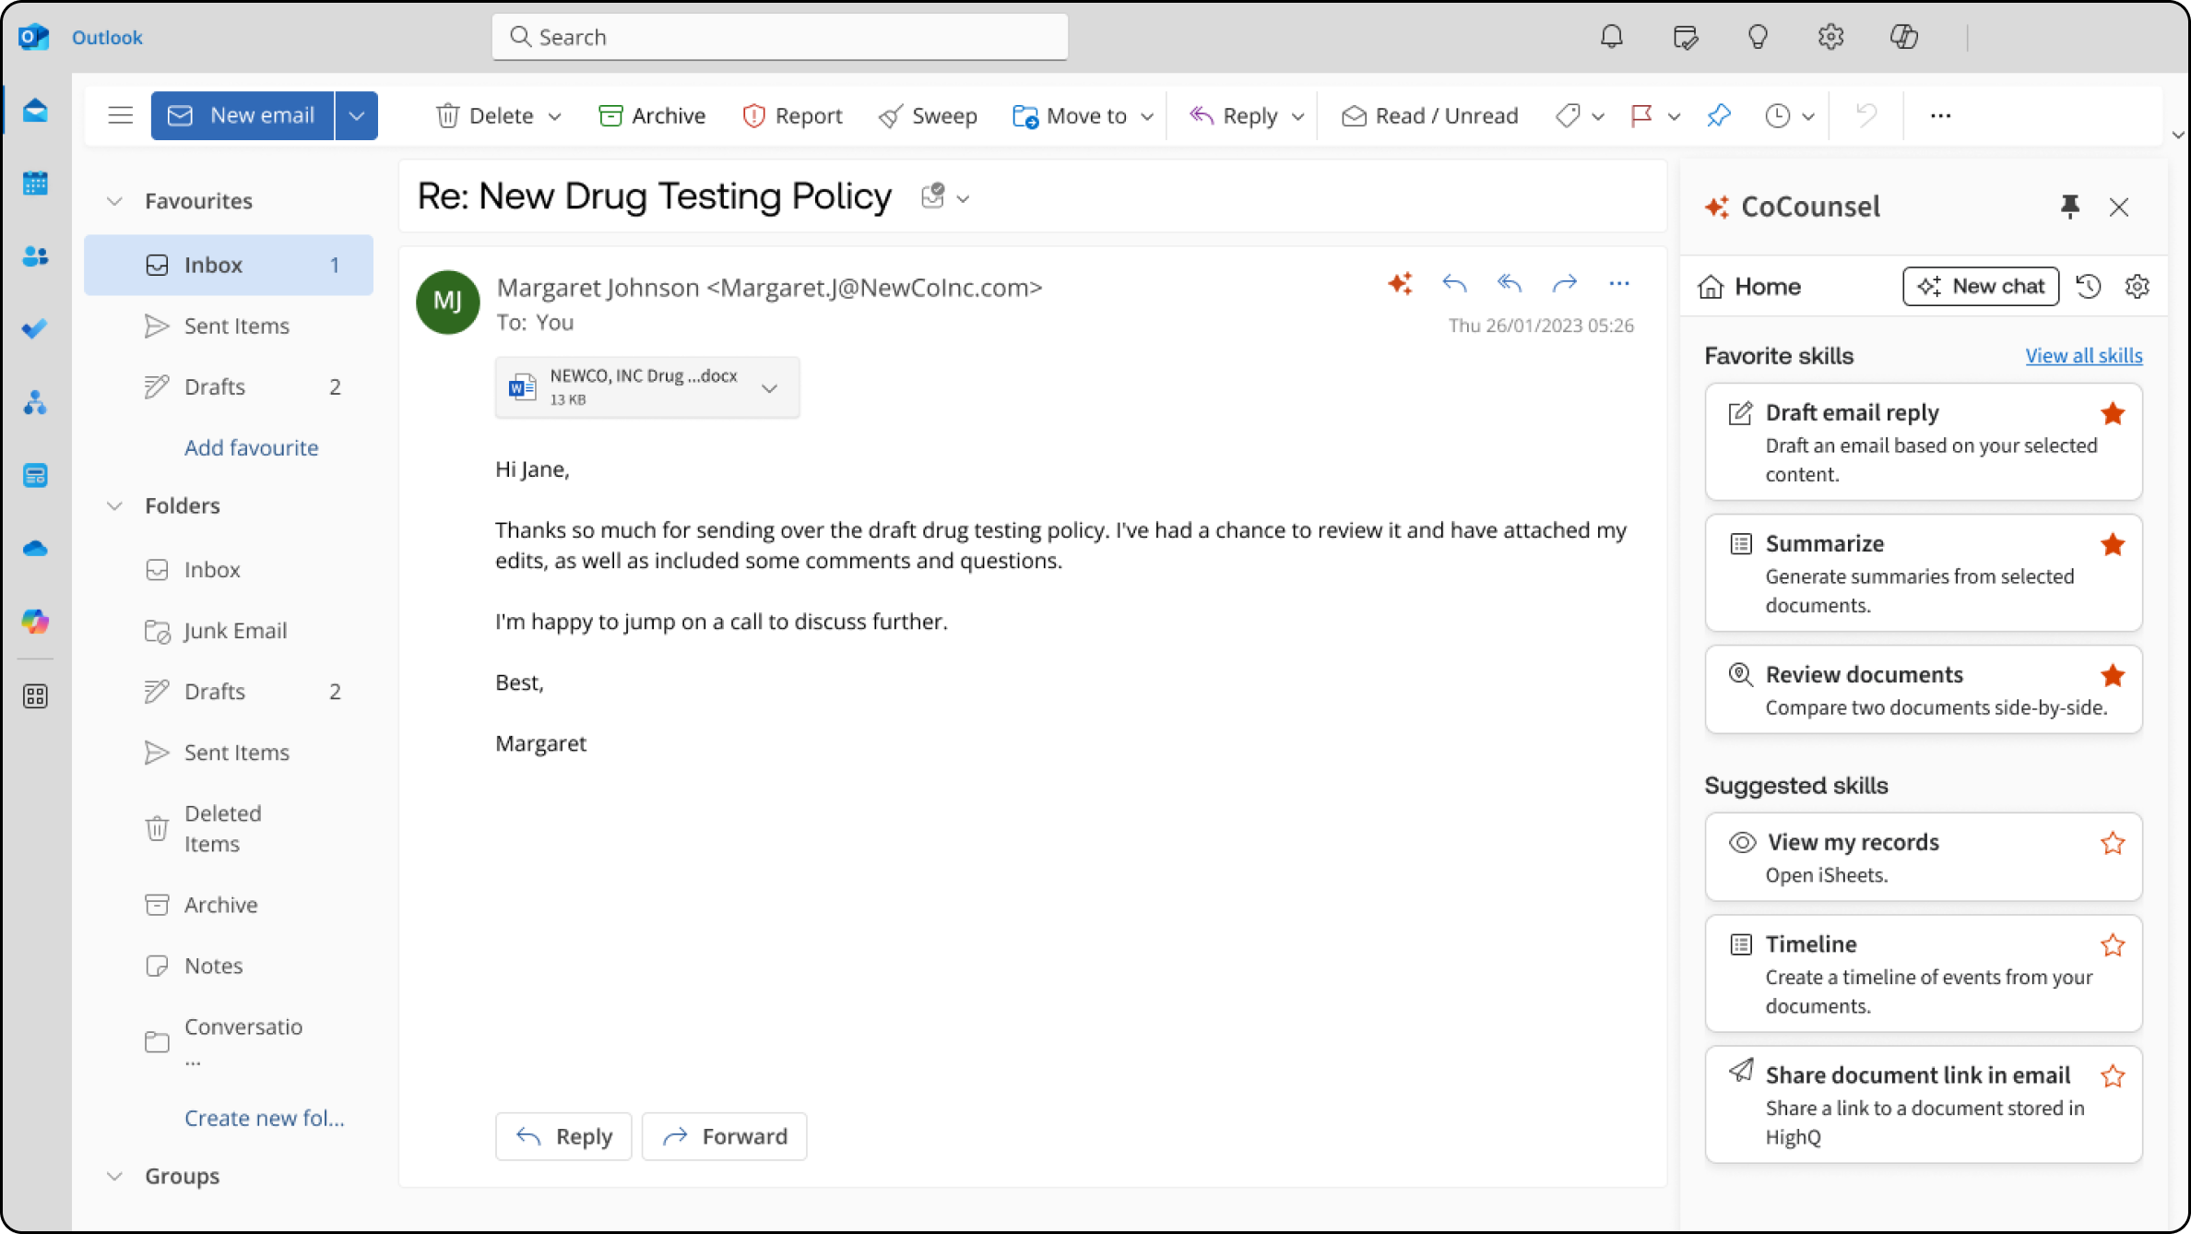The image size is (2191, 1234).
Task: Pin this message using the pin icon
Action: click(1719, 115)
